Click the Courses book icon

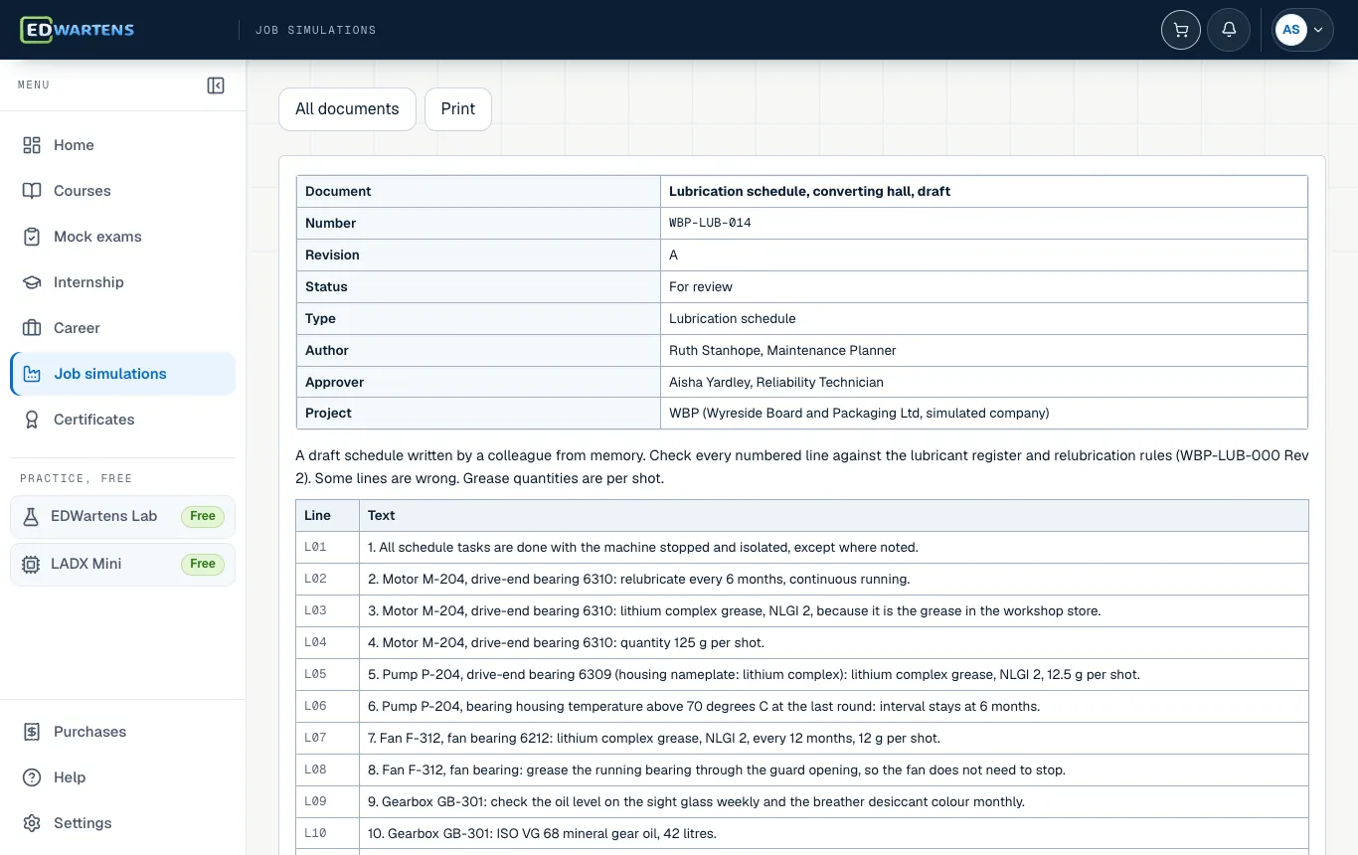click(32, 191)
